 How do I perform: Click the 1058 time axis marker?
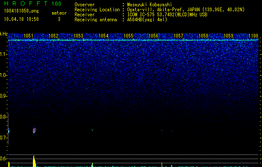tap(203, 36)
